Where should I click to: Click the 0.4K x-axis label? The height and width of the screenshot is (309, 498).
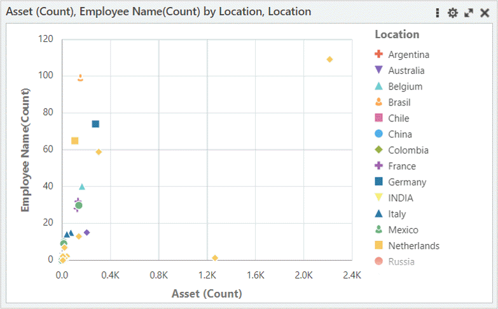click(x=110, y=275)
